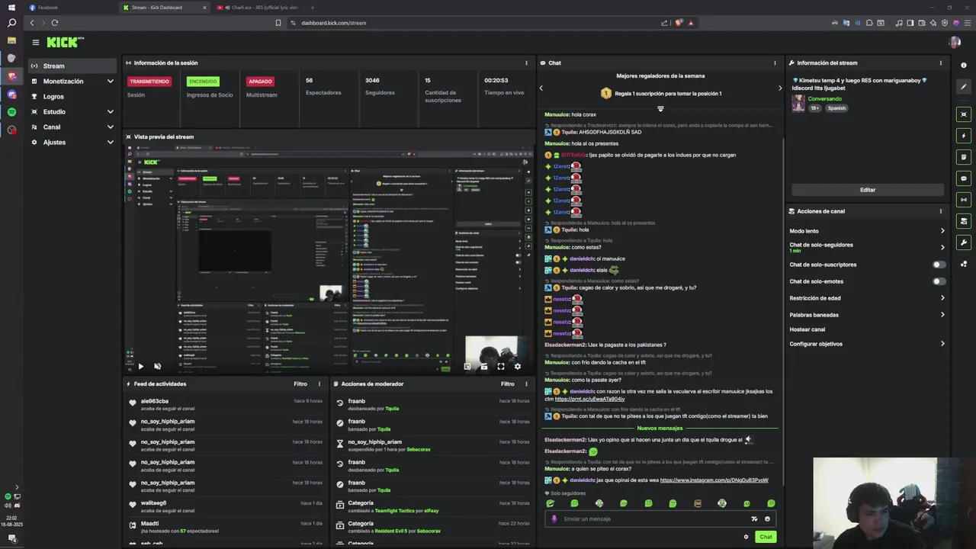This screenshot has height=549, width=976.
Task: Go to previous top gifter slide
Action: pos(541,88)
